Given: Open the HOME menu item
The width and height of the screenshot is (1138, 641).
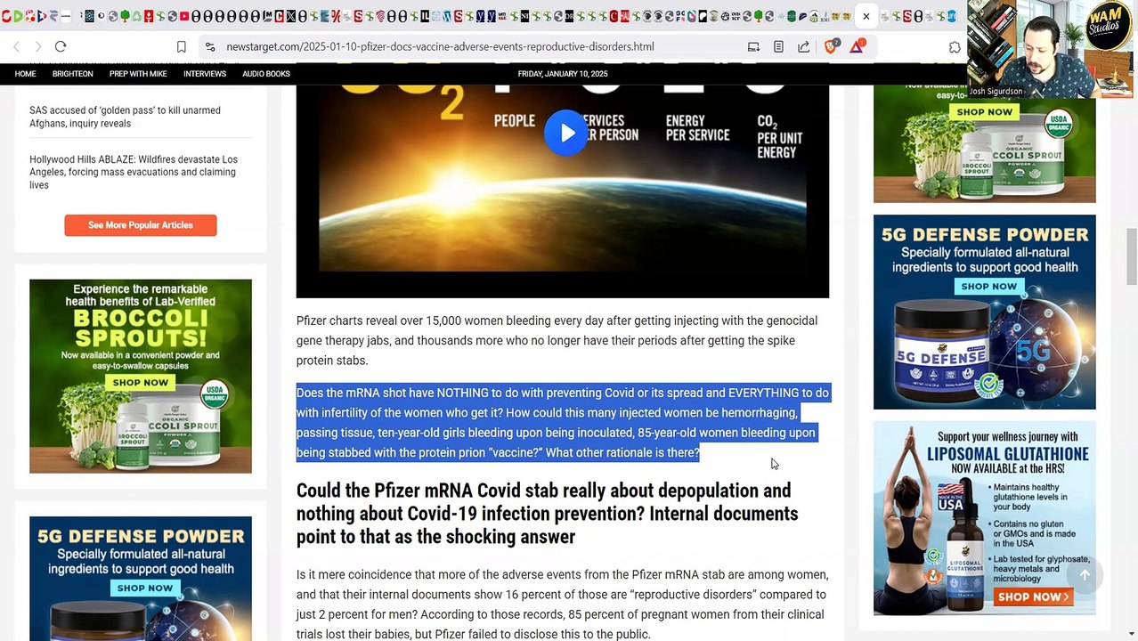Looking at the screenshot, I should click(x=25, y=74).
